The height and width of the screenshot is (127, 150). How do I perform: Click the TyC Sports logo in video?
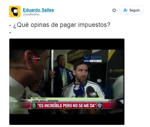pos(92,57)
